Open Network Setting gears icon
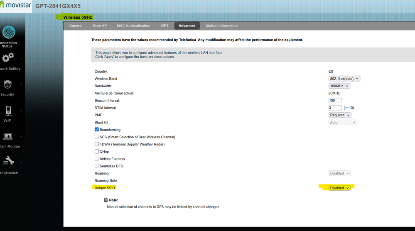 [8, 58]
